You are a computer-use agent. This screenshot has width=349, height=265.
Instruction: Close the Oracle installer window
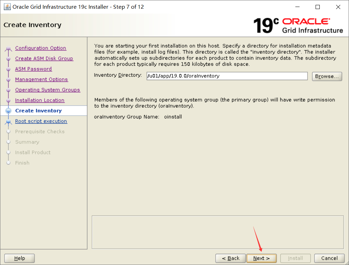338,7
